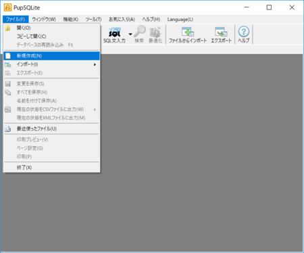The height and width of the screenshot is (253, 304).
Task: Open the お気に入り(A) menu
Action: [122, 20]
